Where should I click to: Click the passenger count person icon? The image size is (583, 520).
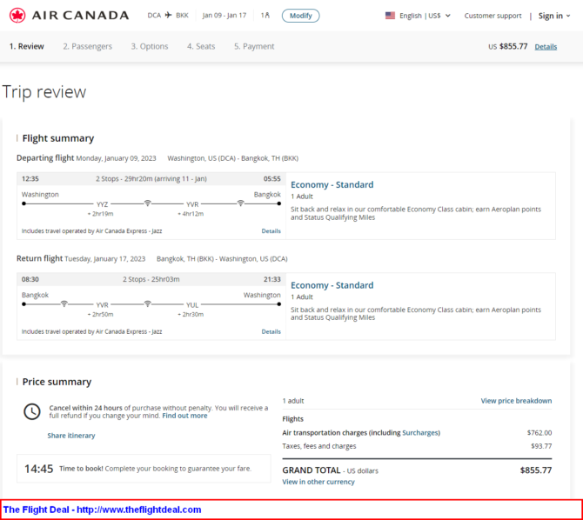(x=265, y=16)
